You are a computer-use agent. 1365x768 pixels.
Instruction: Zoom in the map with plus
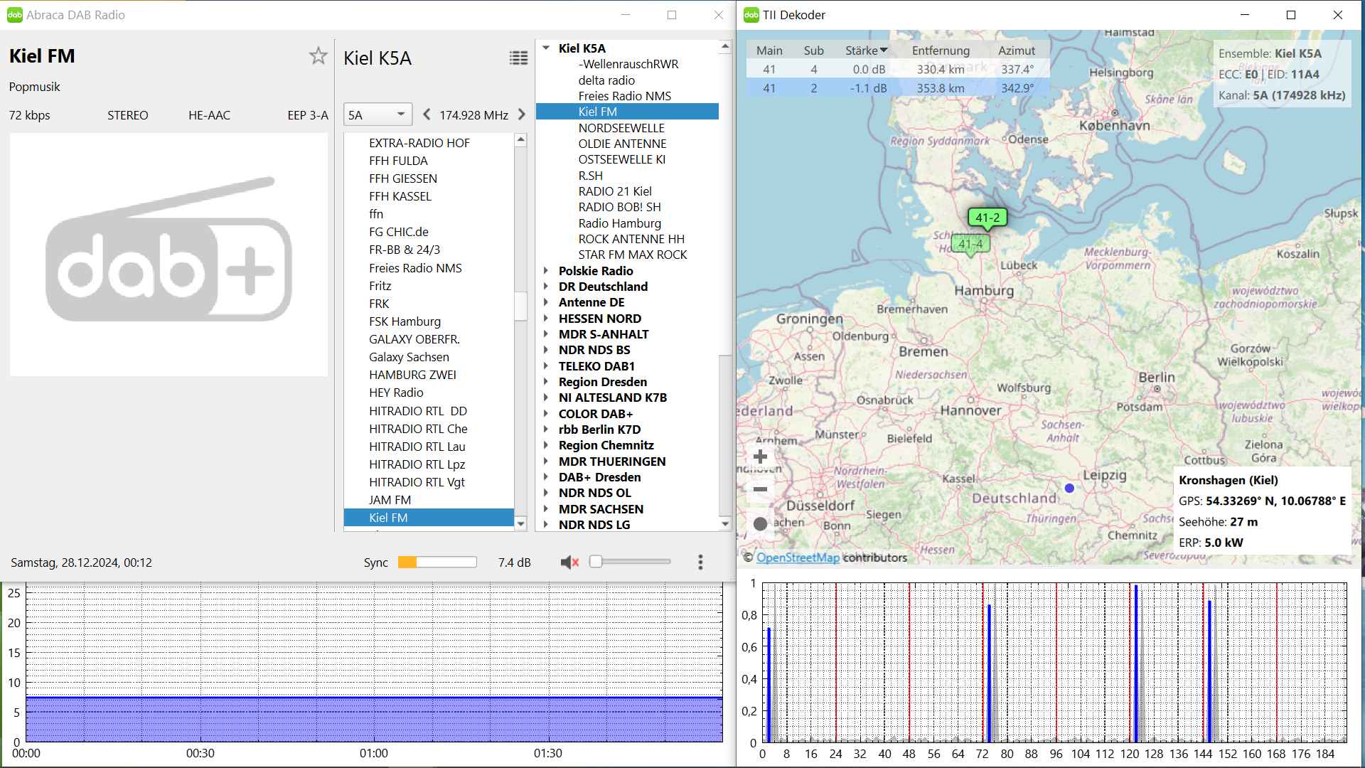pos(760,457)
